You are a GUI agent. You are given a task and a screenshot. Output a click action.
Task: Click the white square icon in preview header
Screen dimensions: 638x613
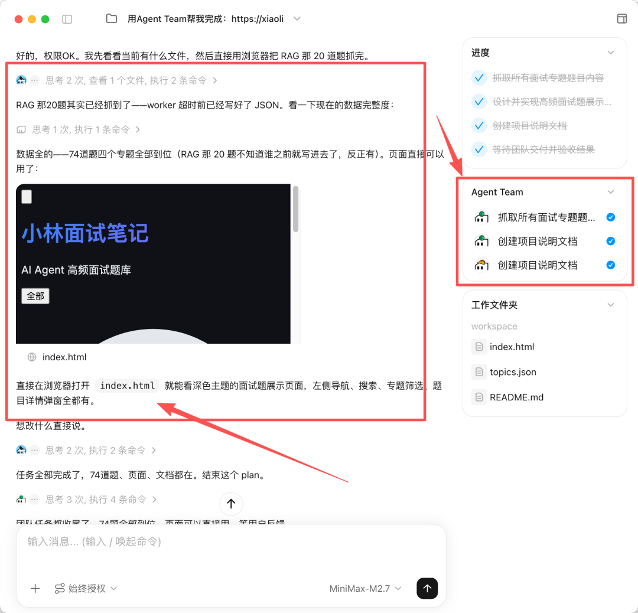coord(27,197)
